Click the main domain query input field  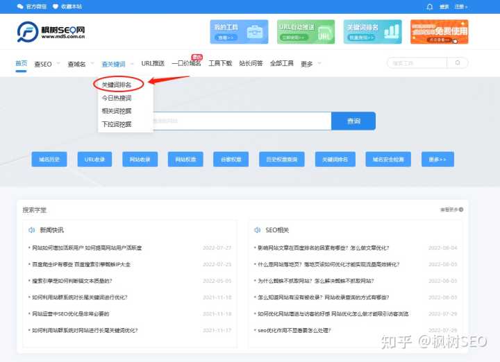242,121
